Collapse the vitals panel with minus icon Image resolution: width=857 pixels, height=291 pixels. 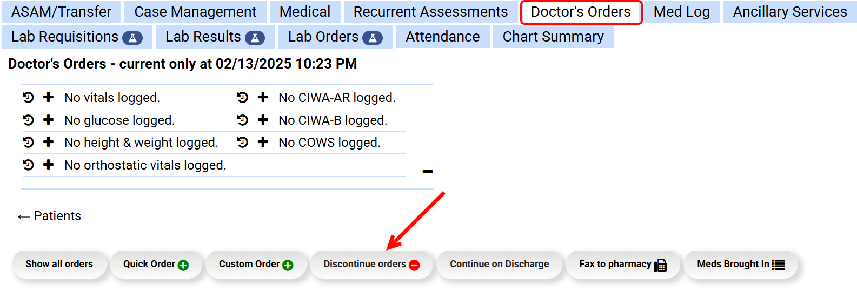coord(428,172)
